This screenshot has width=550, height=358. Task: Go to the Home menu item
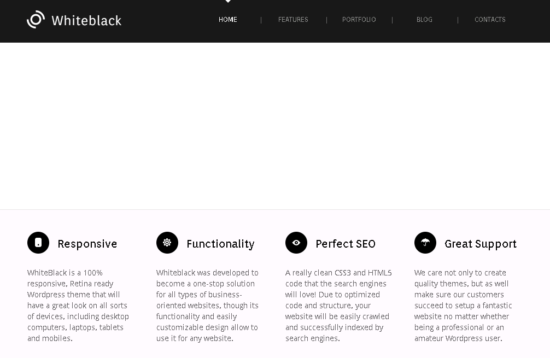(x=228, y=20)
